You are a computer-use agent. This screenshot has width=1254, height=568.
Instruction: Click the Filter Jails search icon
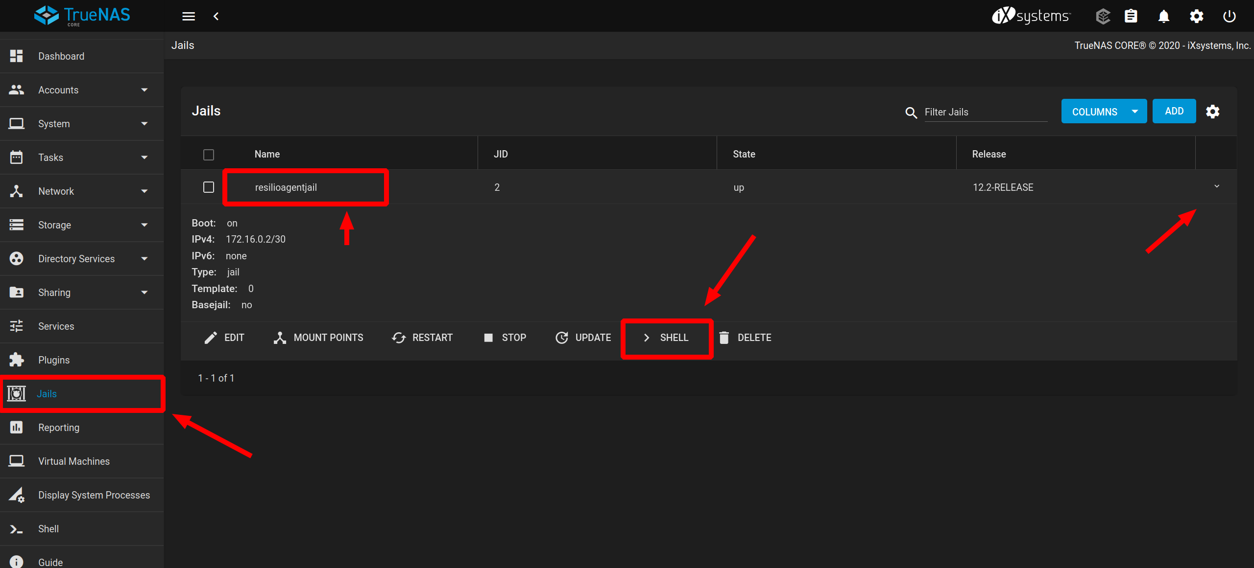(x=911, y=113)
